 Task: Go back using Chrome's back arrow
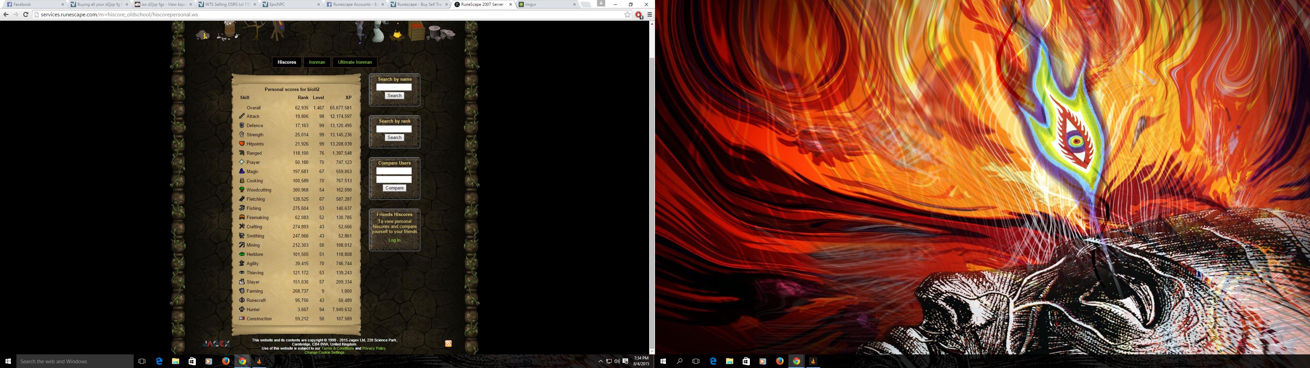pyautogui.click(x=6, y=15)
